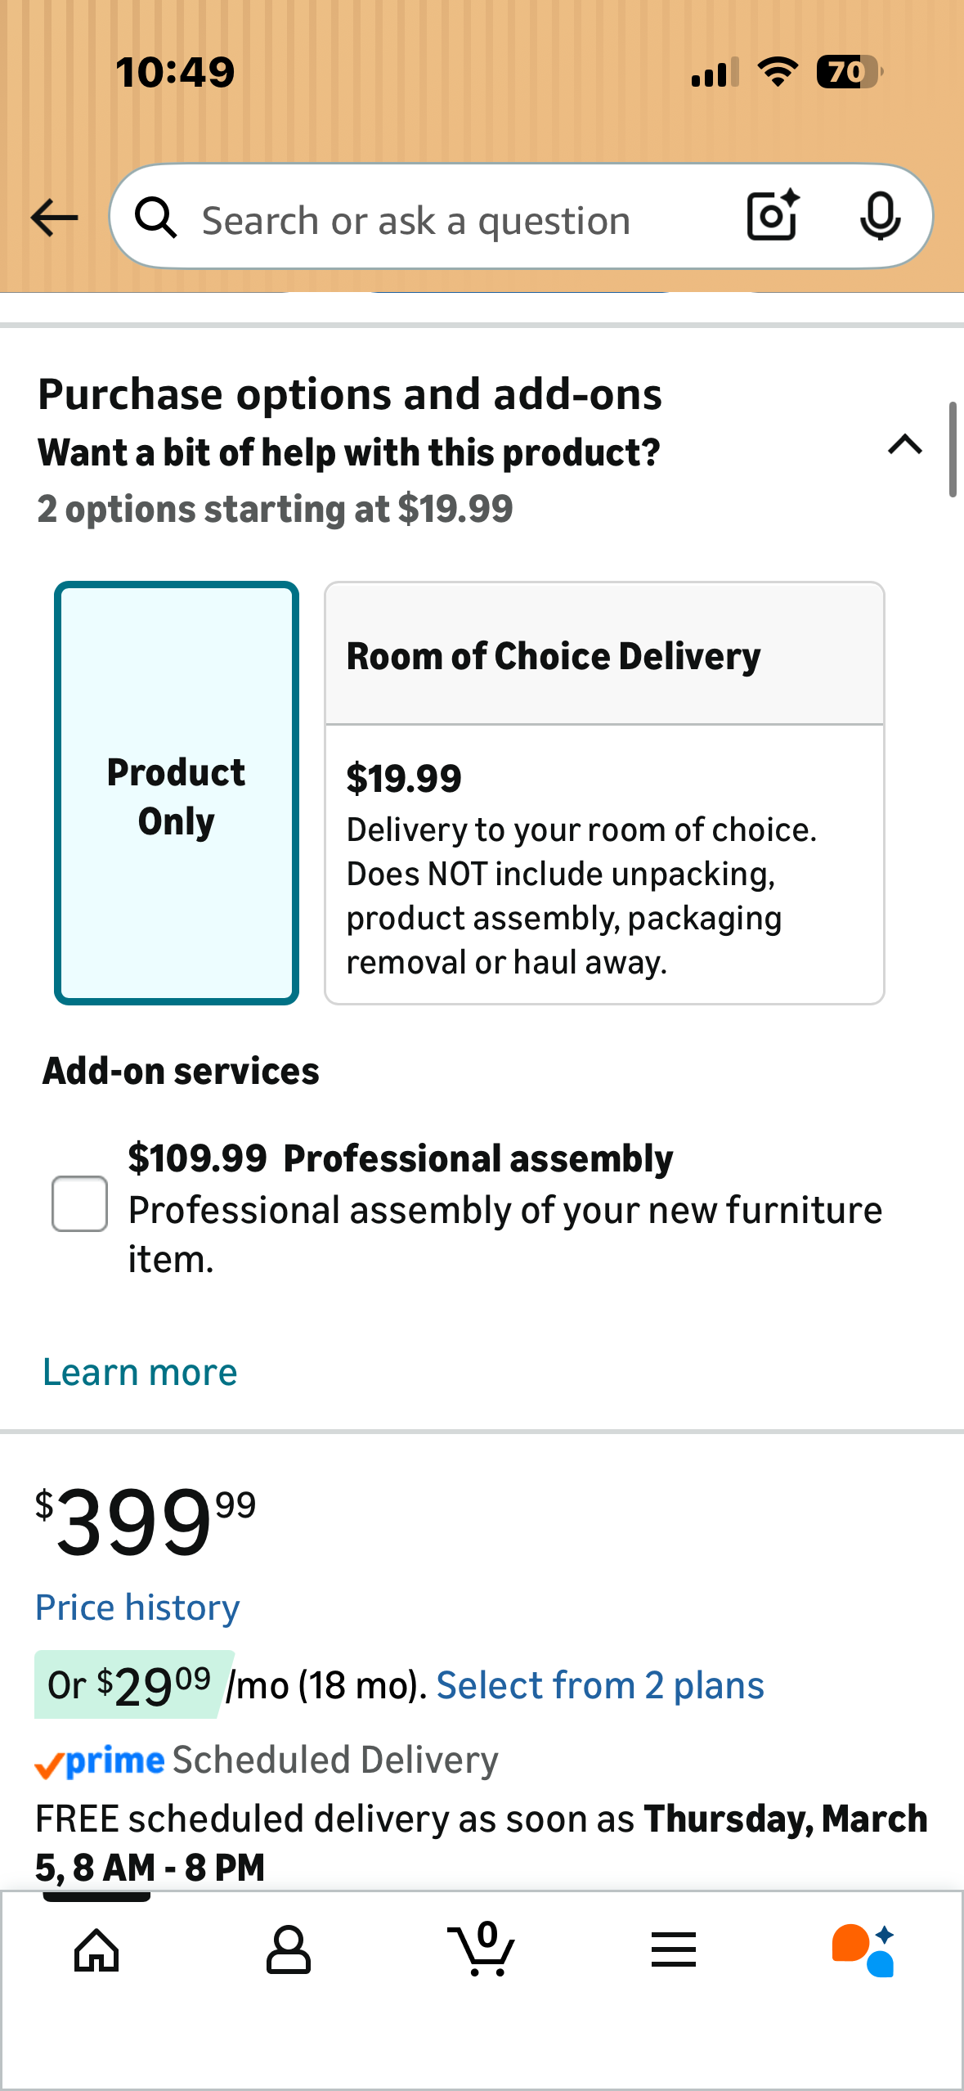Launch the Rufus AI assistant icon
Screen dimensions: 964x2091
pos(863,1950)
